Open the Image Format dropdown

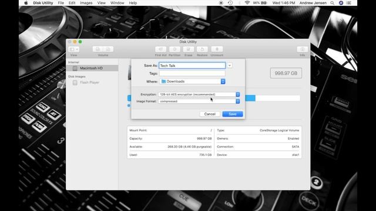(x=199, y=101)
